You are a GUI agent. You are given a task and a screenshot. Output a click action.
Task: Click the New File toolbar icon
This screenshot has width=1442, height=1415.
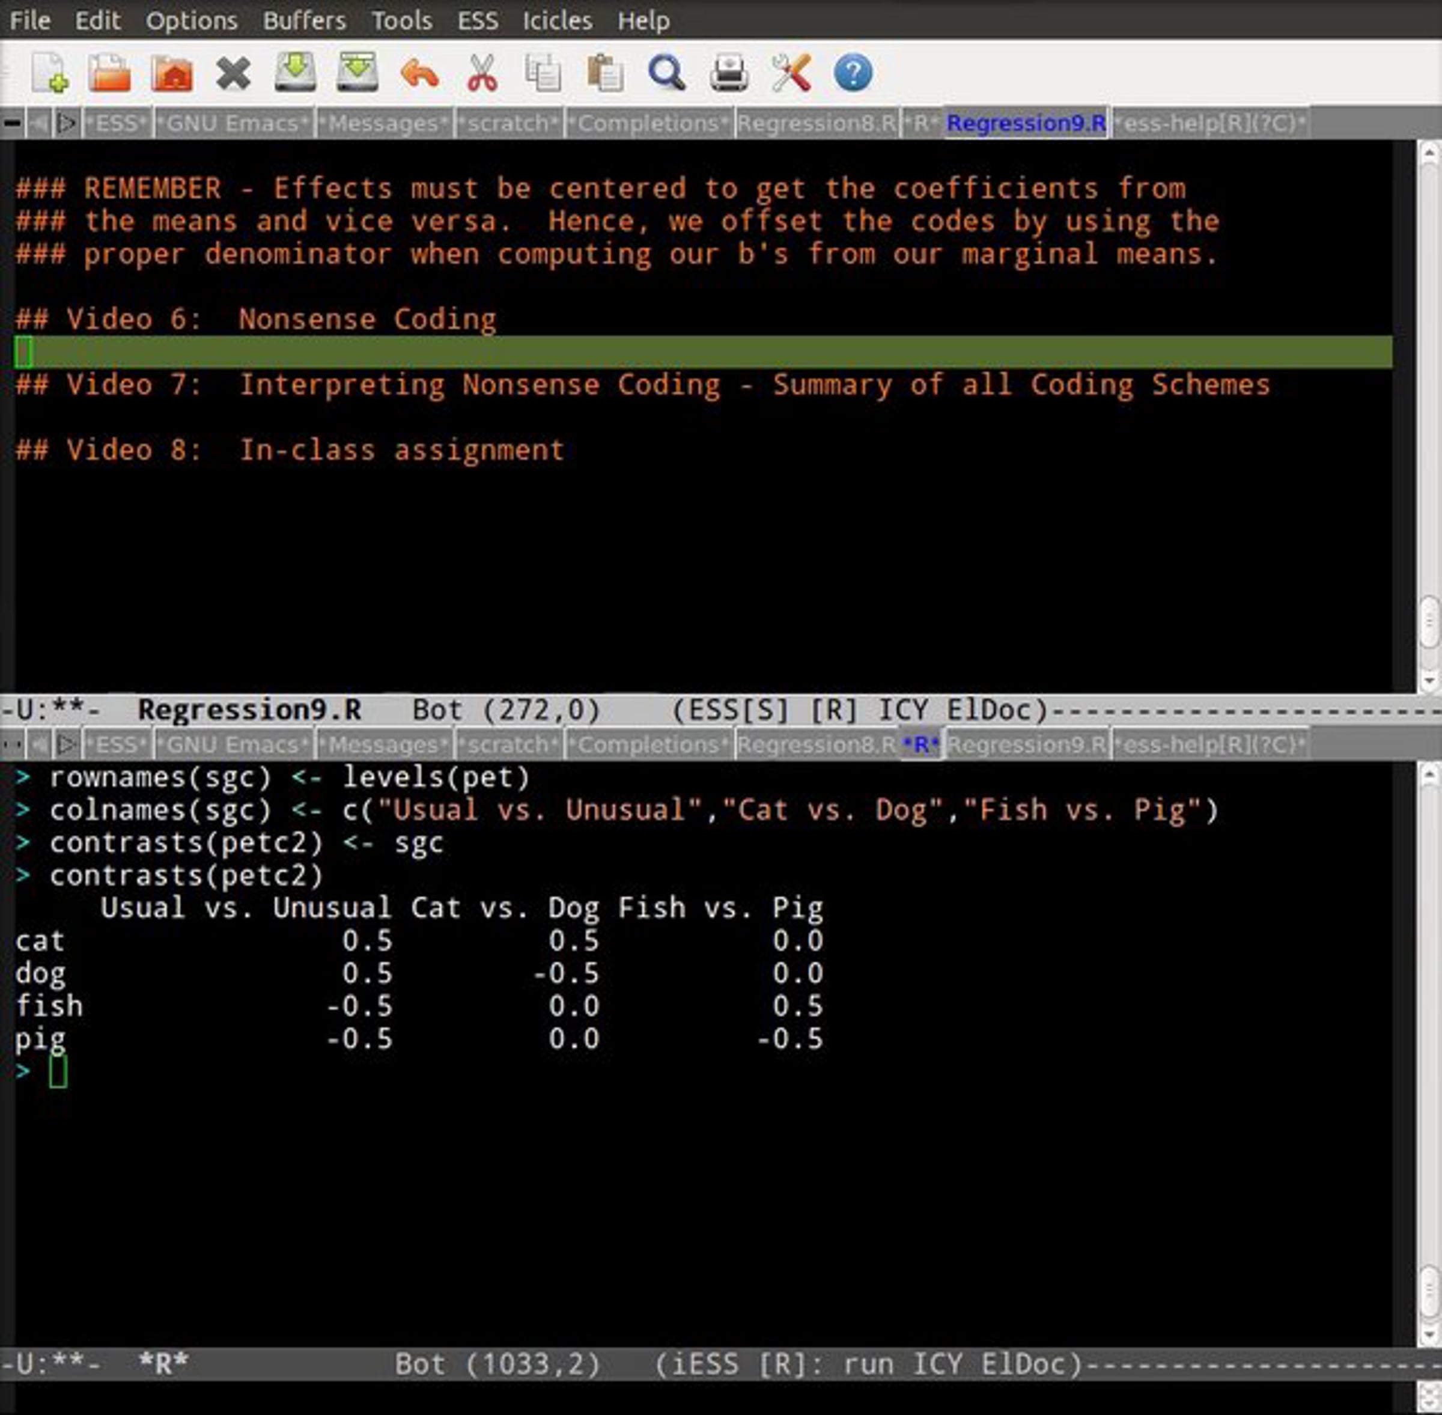[x=50, y=73]
